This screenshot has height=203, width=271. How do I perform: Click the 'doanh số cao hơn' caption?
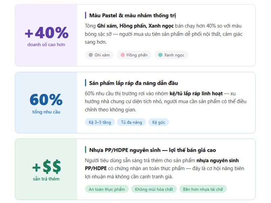coord(46,45)
